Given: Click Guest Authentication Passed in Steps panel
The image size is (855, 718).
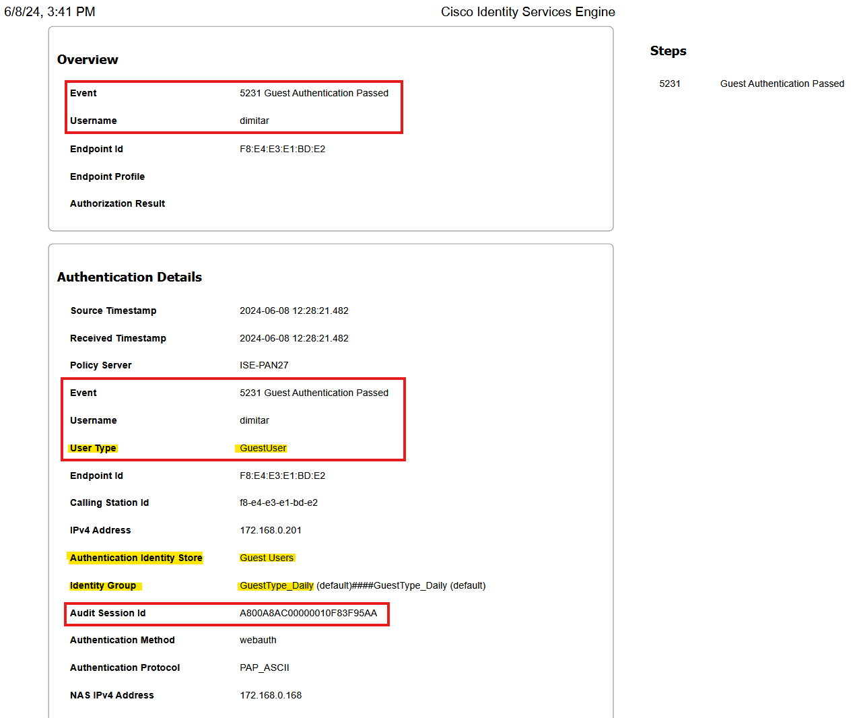Looking at the screenshot, I should [x=782, y=84].
